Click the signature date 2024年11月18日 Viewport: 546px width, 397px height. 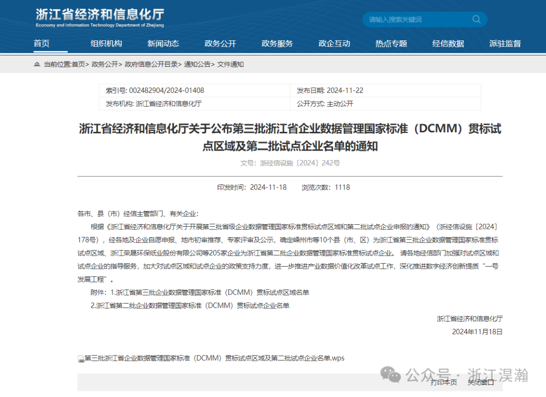477,332
